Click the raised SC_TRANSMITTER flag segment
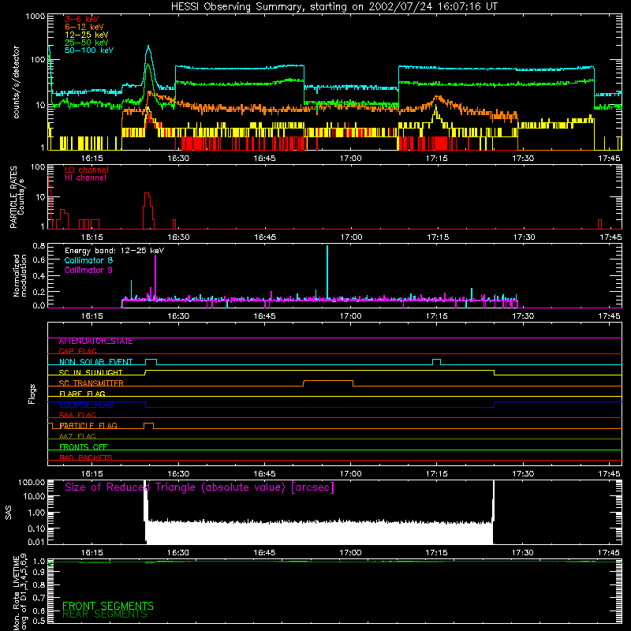Viewport: 631px width, 631px height. (328, 381)
